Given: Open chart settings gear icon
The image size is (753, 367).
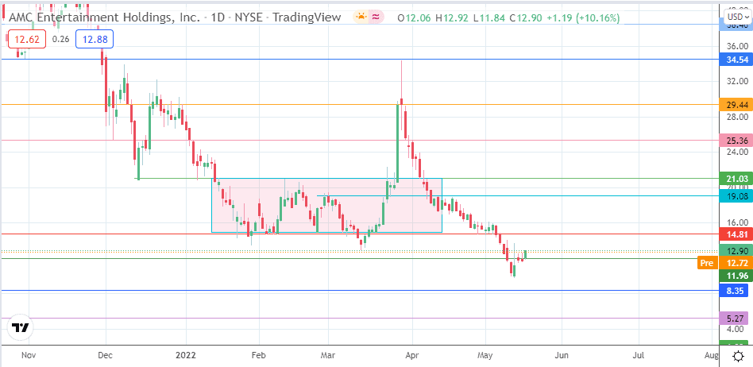Looking at the screenshot, I should click(738, 356).
